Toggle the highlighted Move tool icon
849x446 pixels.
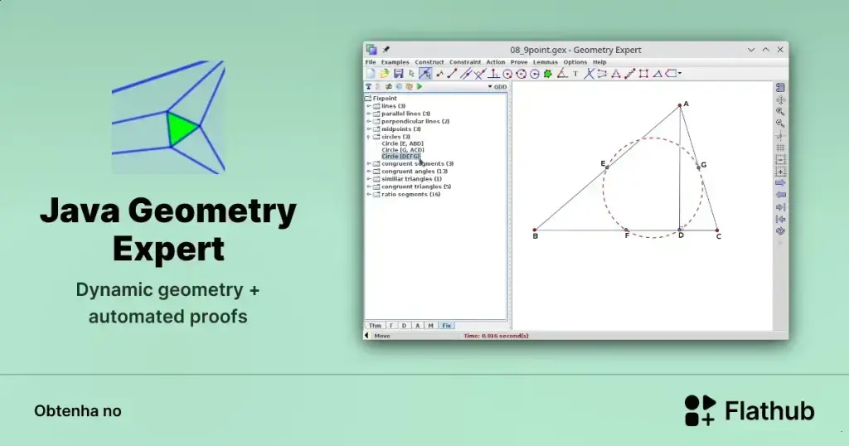(425, 74)
